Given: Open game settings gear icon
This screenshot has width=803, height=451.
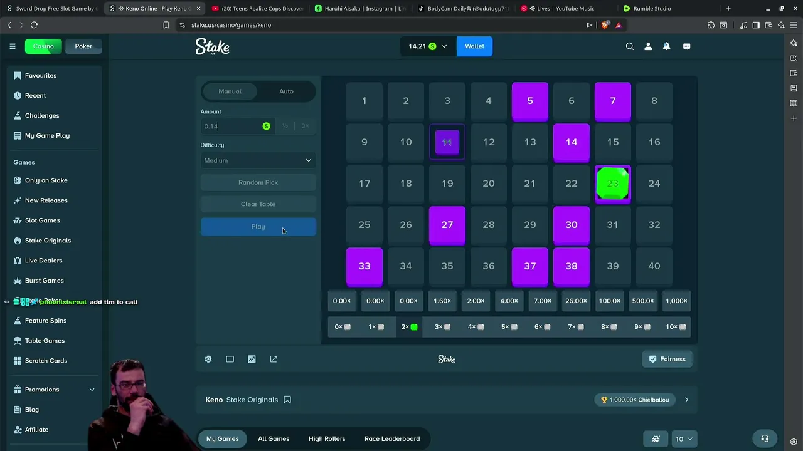Looking at the screenshot, I should 208,359.
